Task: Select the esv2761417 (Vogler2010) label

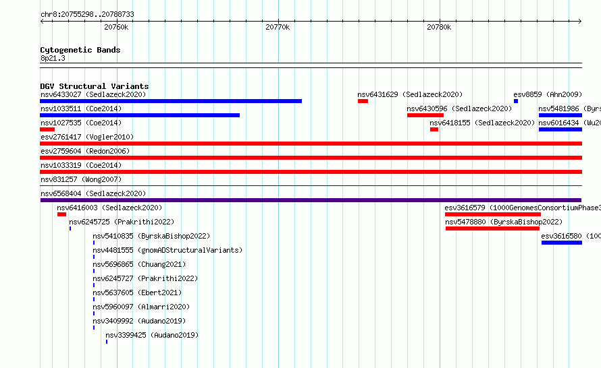Action: [x=87, y=137]
